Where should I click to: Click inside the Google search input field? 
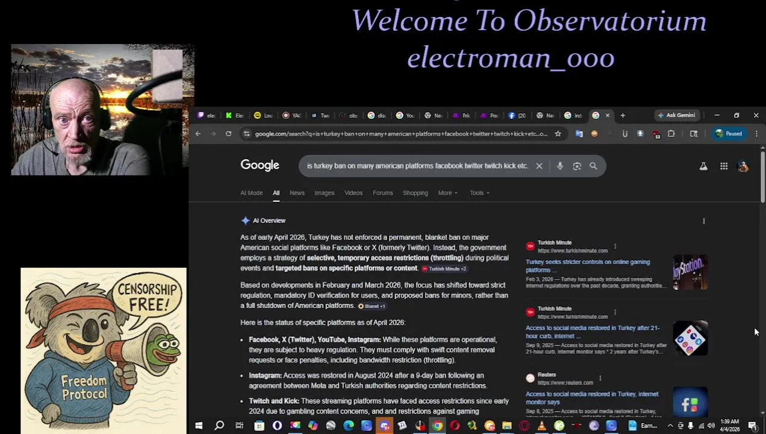[417, 166]
